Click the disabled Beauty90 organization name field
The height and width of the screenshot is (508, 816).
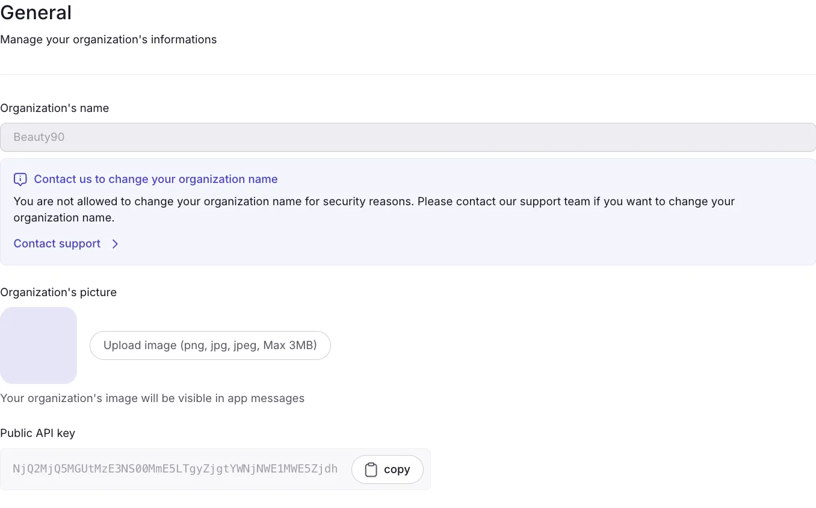point(408,137)
